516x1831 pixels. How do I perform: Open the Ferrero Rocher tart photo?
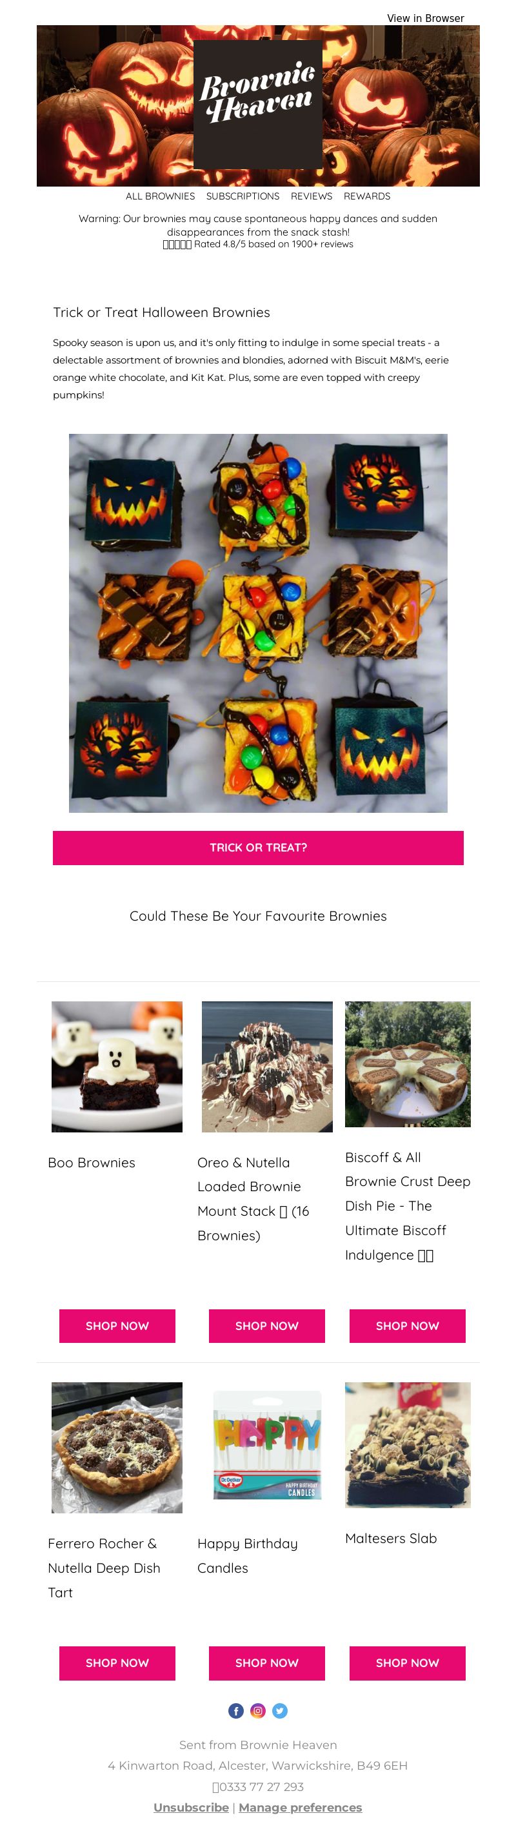point(117,1447)
